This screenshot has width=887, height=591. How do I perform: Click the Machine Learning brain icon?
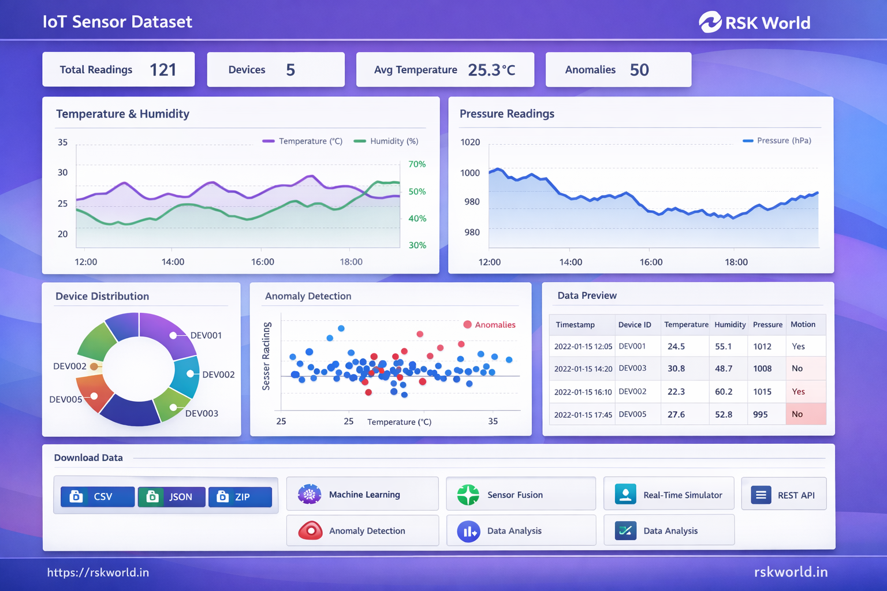point(310,495)
